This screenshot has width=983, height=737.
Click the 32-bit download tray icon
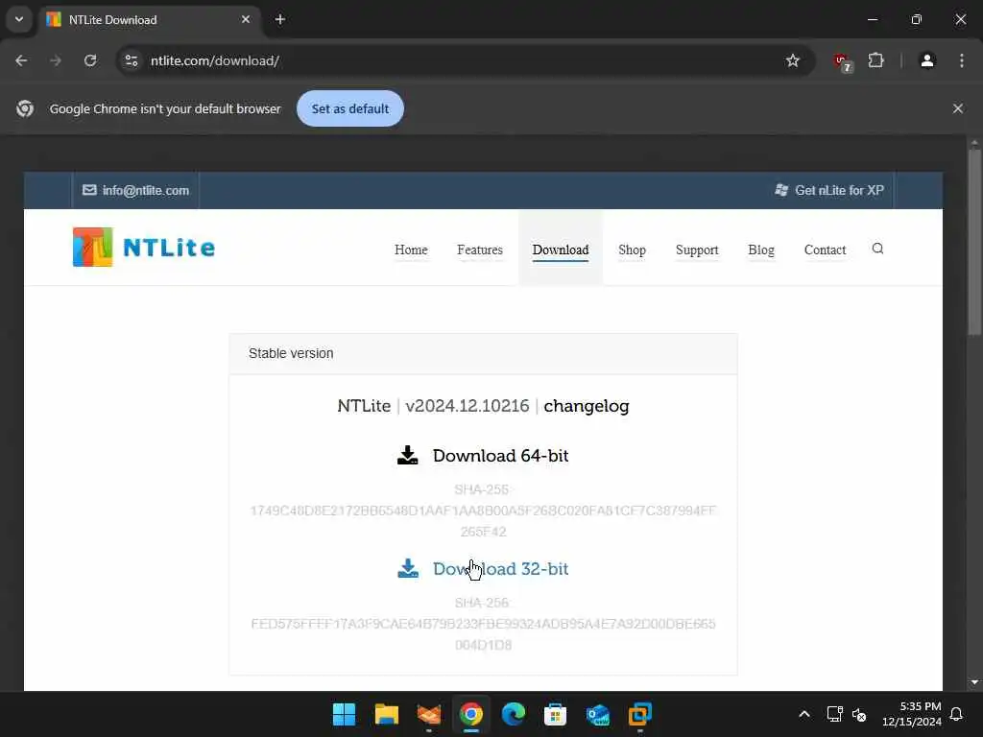click(x=408, y=569)
